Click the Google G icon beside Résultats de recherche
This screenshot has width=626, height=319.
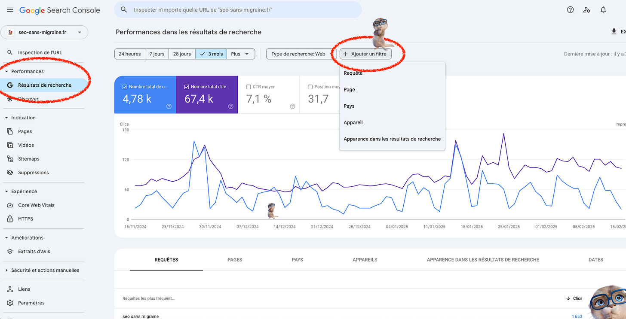(x=10, y=85)
